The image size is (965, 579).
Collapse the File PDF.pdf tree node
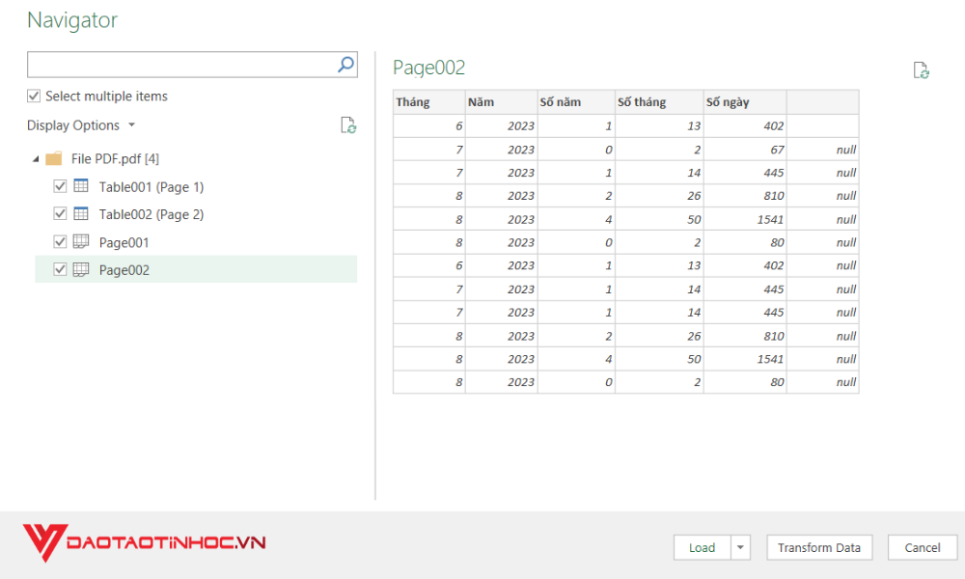[35, 159]
